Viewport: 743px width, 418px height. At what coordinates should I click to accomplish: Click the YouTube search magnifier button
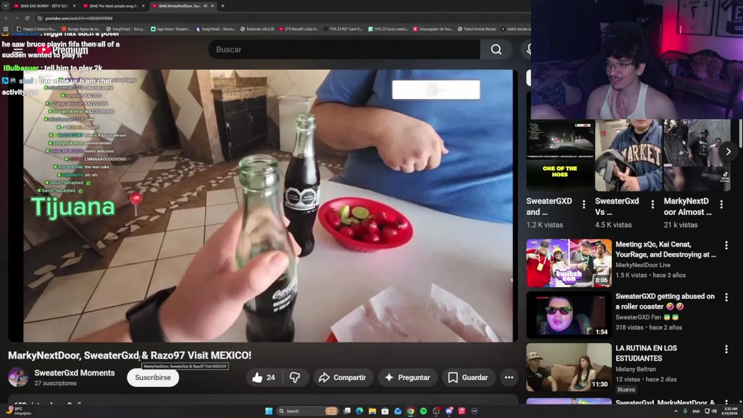pyautogui.click(x=496, y=49)
